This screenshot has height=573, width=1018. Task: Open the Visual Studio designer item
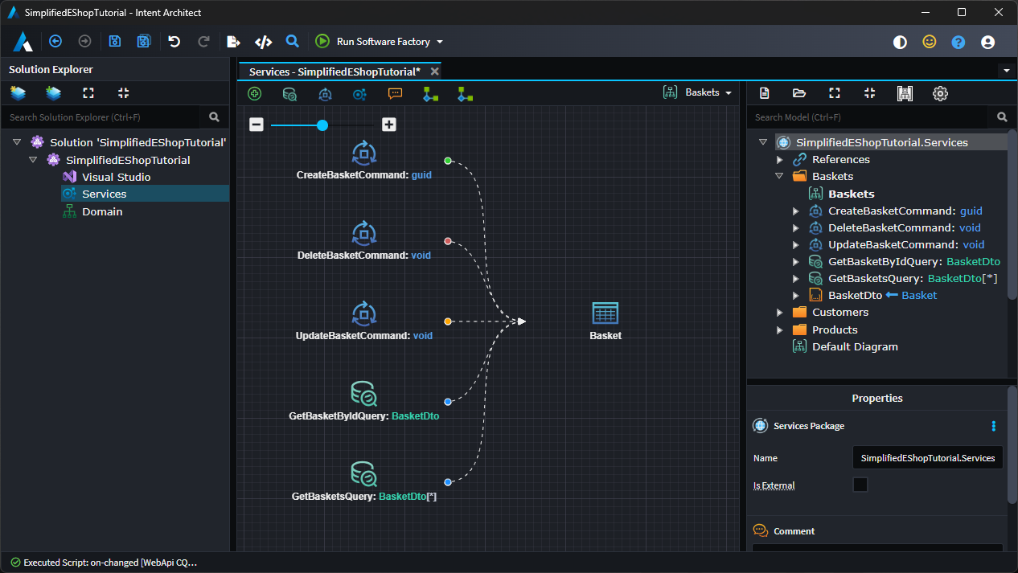click(x=117, y=177)
